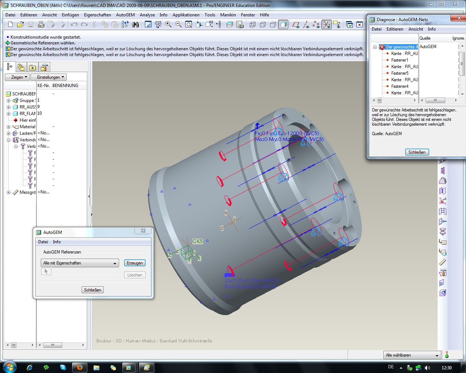Click the selection arrow button in AutoGEM
This screenshot has height=373, width=466.
(46, 271)
